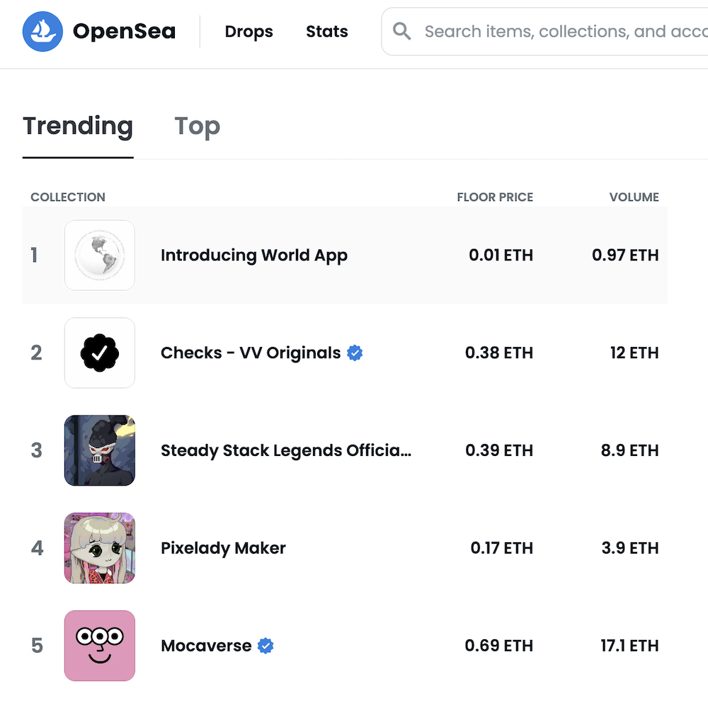Open the Checks black checkmark collection image
This screenshot has height=720, width=708.
[x=100, y=353]
